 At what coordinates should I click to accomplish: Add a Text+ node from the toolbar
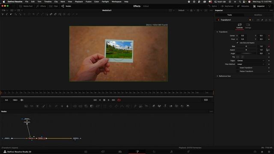pyautogui.click(x=37, y=106)
